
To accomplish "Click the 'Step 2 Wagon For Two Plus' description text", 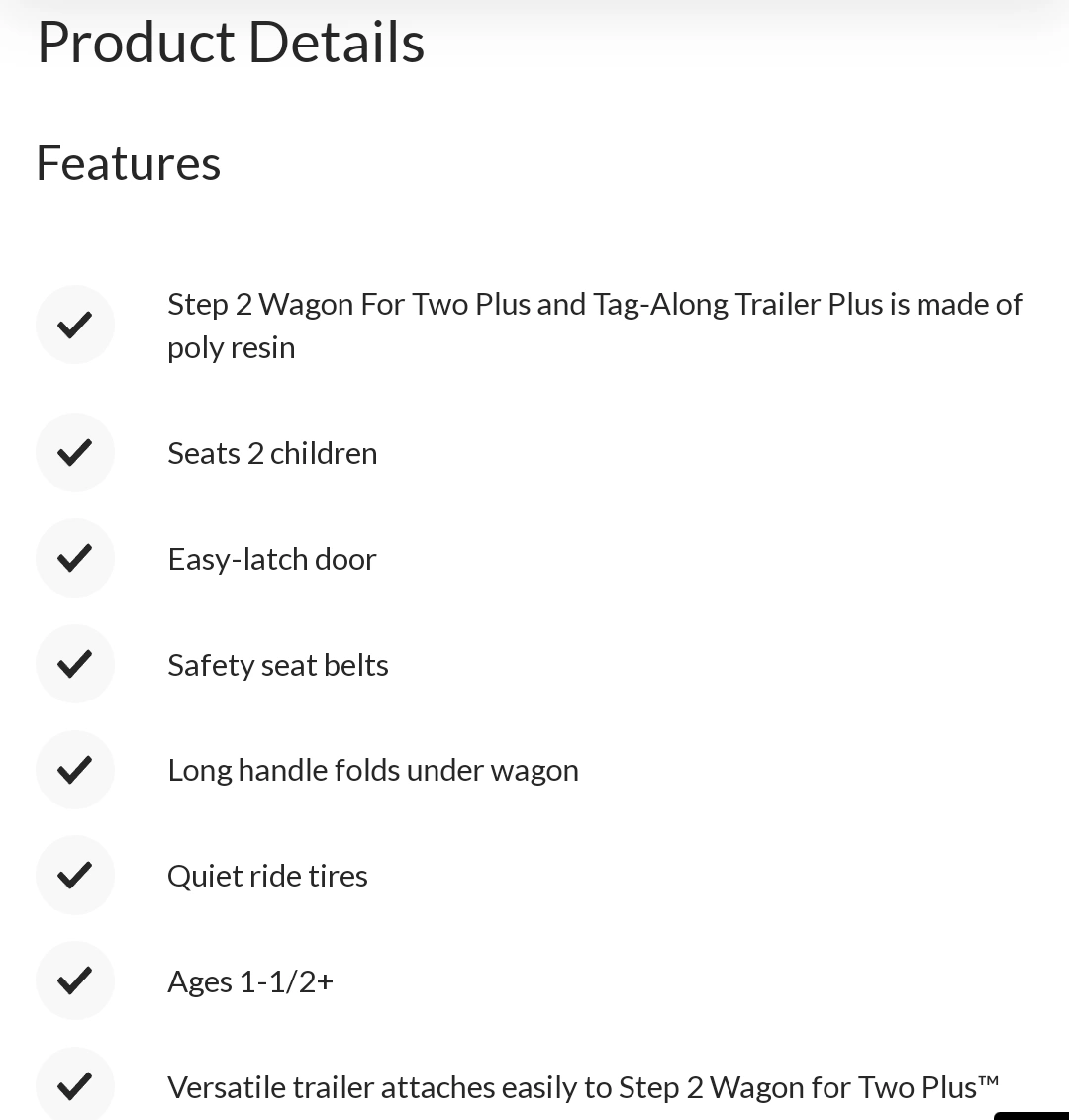I will 595,326.
